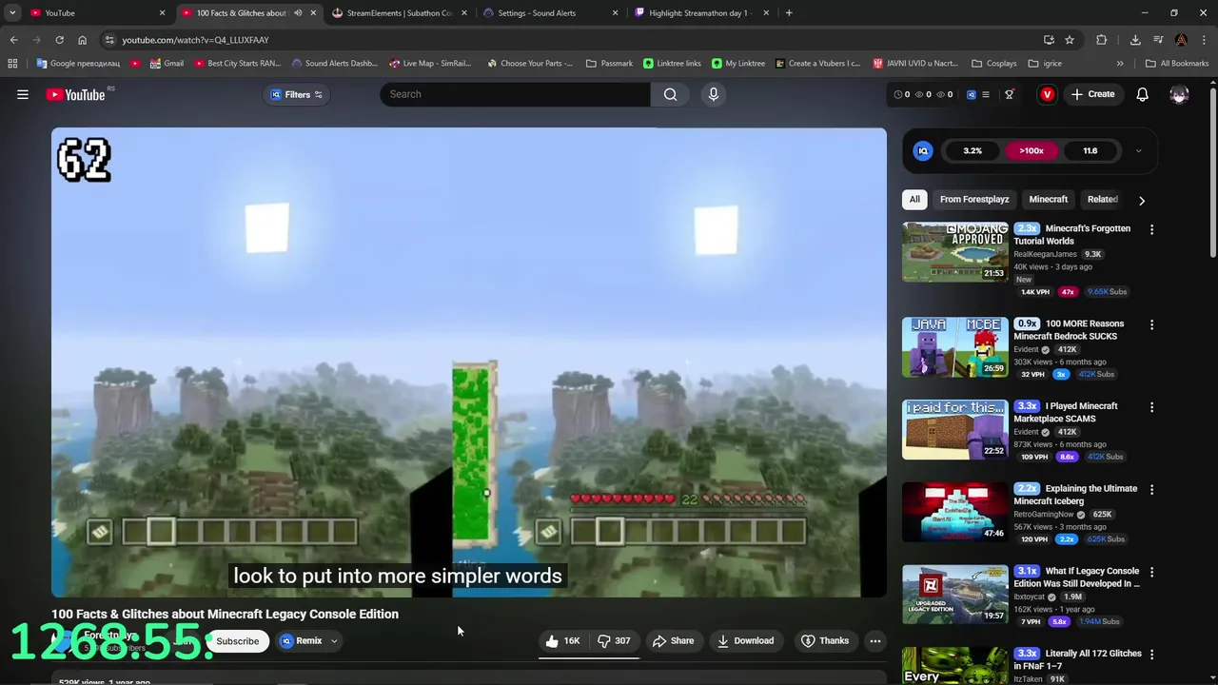1218x685 pixels.
Task: Click the Download button
Action: tap(745, 641)
